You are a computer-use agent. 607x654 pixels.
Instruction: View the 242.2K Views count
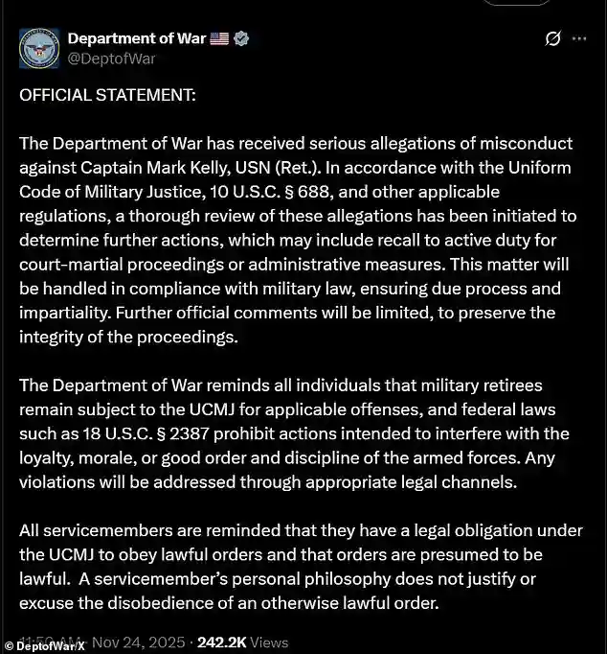tap(242, 640)
